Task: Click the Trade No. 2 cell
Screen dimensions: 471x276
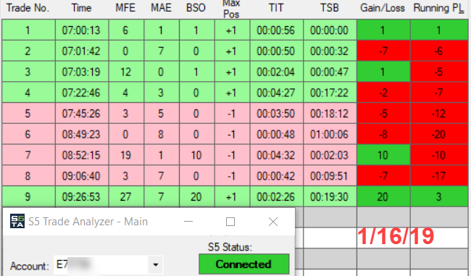Action: coord(28,51)
